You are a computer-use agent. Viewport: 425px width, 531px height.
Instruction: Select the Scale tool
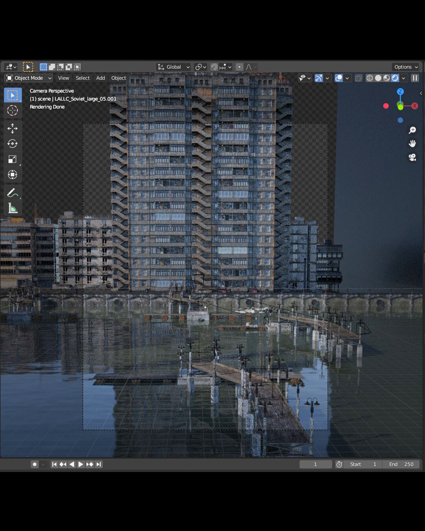coord(13,159)
